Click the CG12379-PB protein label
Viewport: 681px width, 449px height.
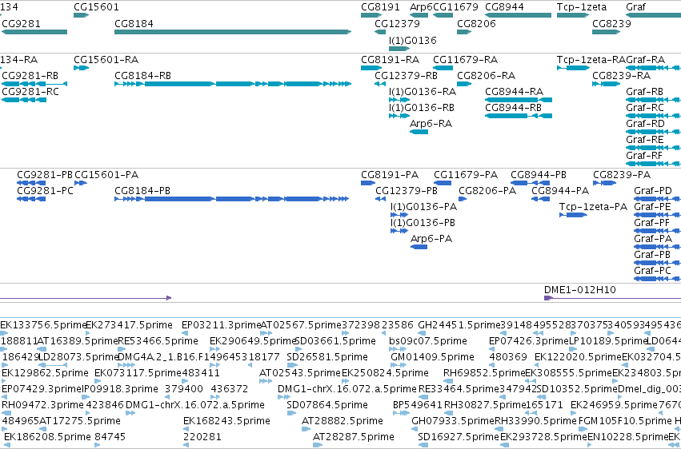407,191
